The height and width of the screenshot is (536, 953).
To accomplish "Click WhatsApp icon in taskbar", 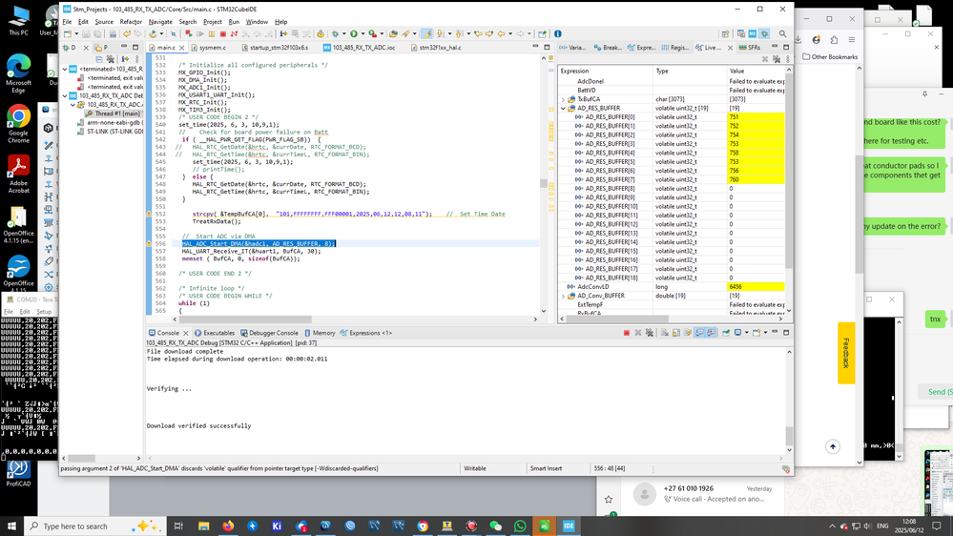I will [520, 526].
